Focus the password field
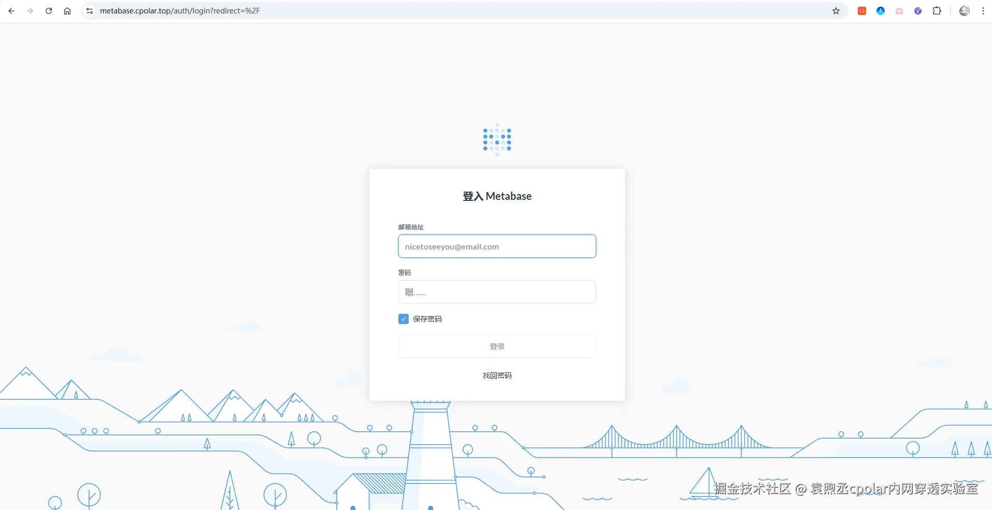Screen dimensions: 992x510 click(497, 292)
